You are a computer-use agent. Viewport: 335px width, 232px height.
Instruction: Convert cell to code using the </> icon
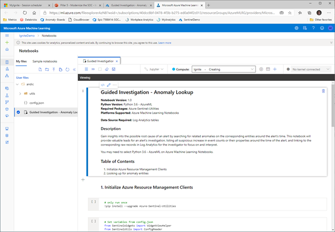[x=103, y=85]
